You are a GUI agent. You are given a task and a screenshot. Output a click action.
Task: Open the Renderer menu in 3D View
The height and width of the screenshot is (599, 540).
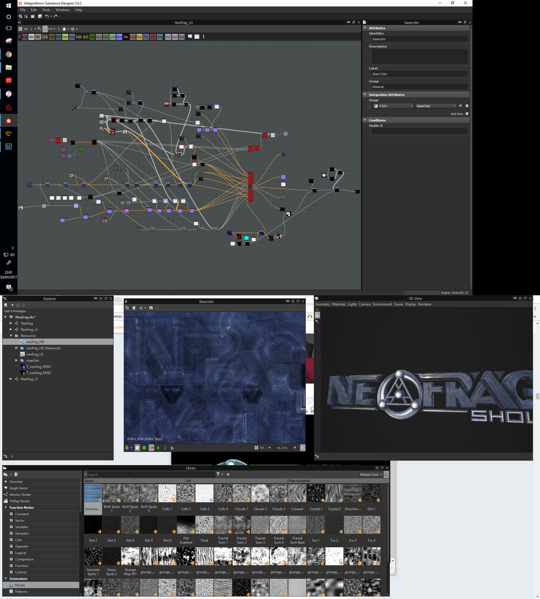425,304
